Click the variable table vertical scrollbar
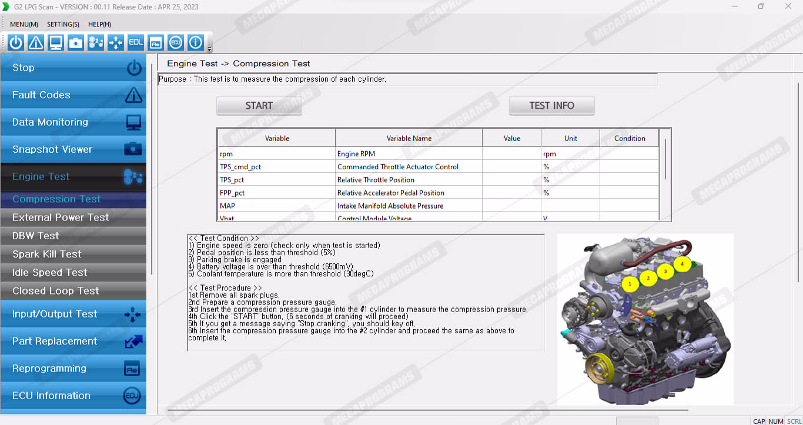The image size is (803, 425). [665, 159]
